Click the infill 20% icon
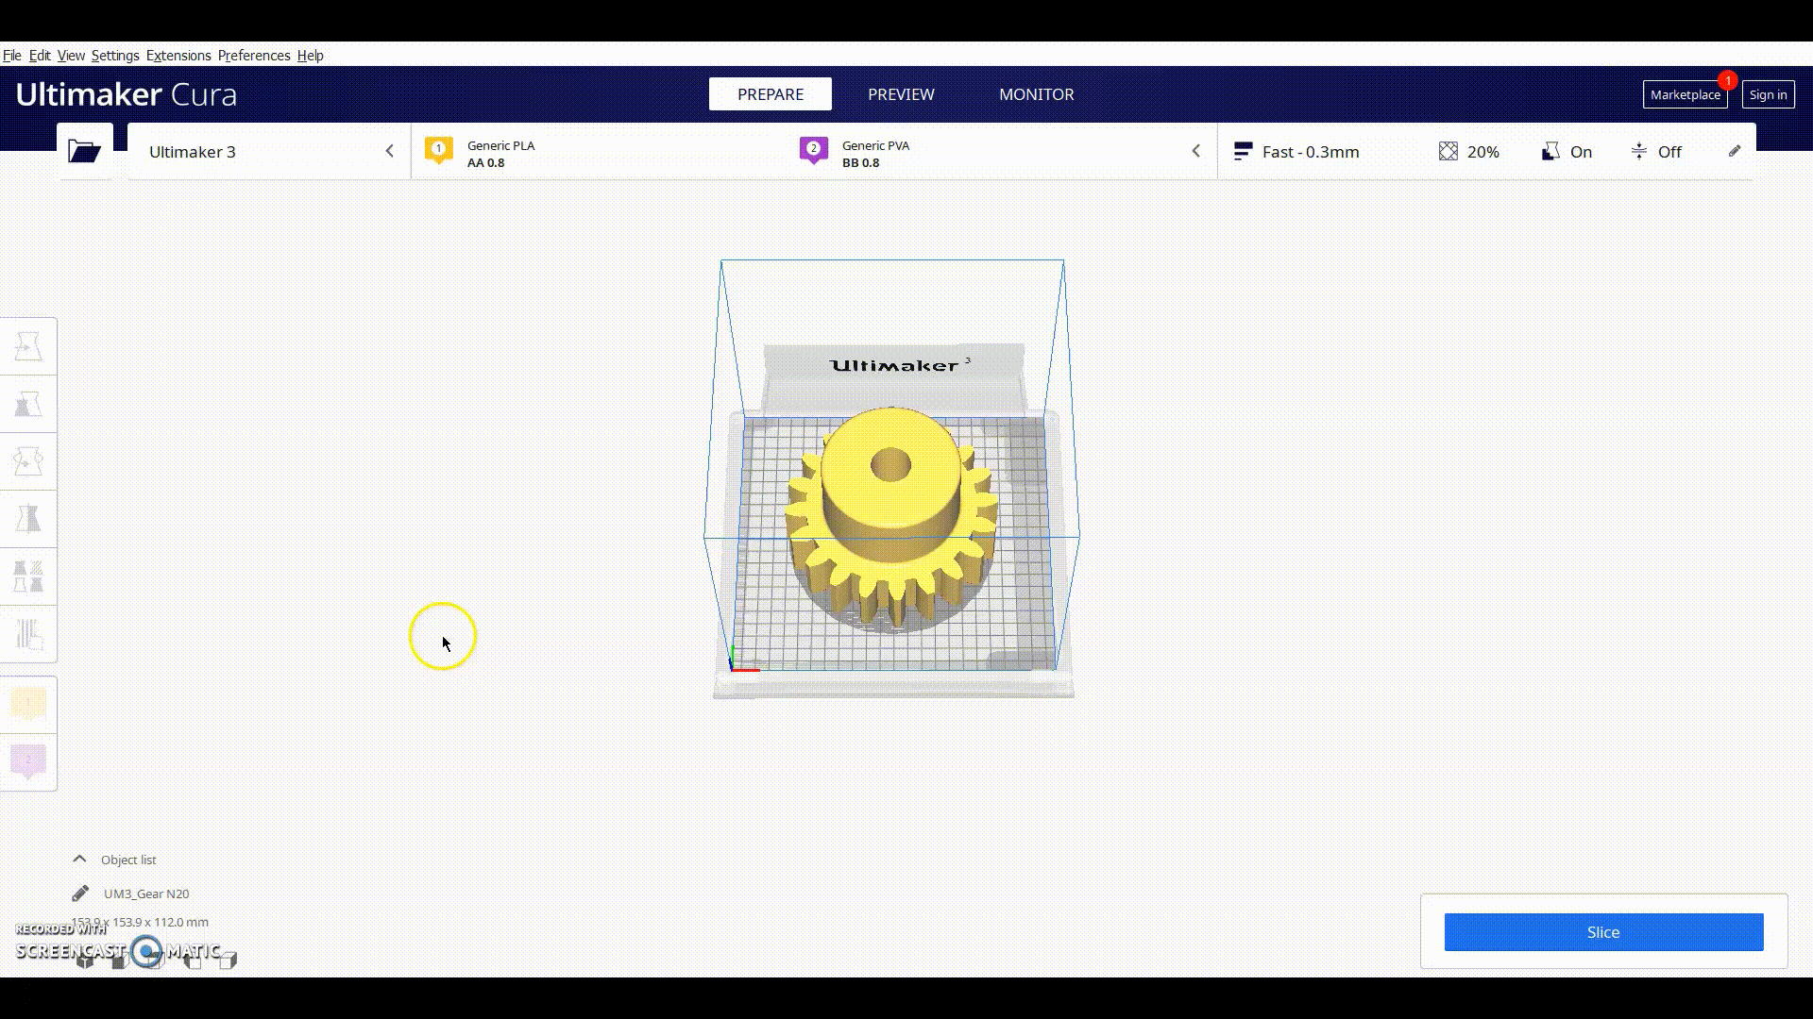Viewport: 1813px width, 1019px height. tap(1448, 151)
